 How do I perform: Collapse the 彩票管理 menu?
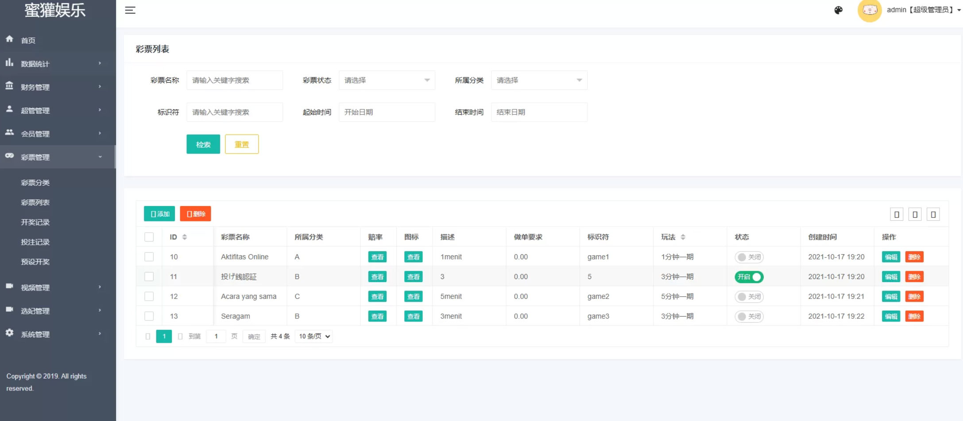pyautogui.click(x=58, y=157)
